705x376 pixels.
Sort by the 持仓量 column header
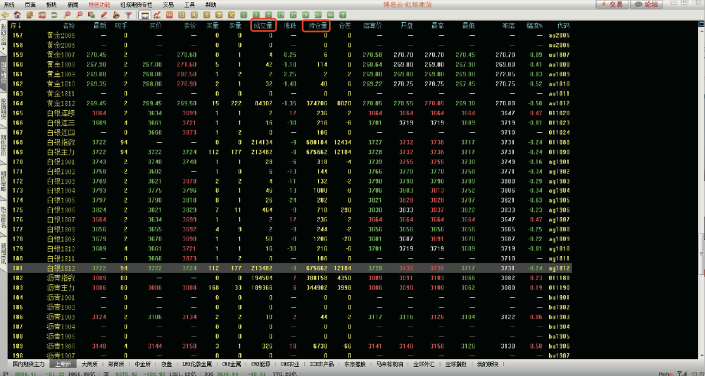click(317, 26)
